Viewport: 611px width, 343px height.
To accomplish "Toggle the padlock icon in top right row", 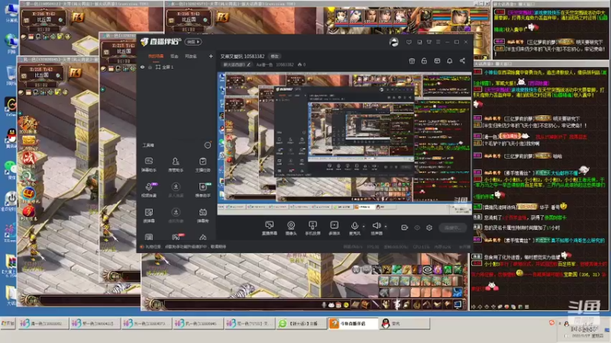I will tap(425, 61).
